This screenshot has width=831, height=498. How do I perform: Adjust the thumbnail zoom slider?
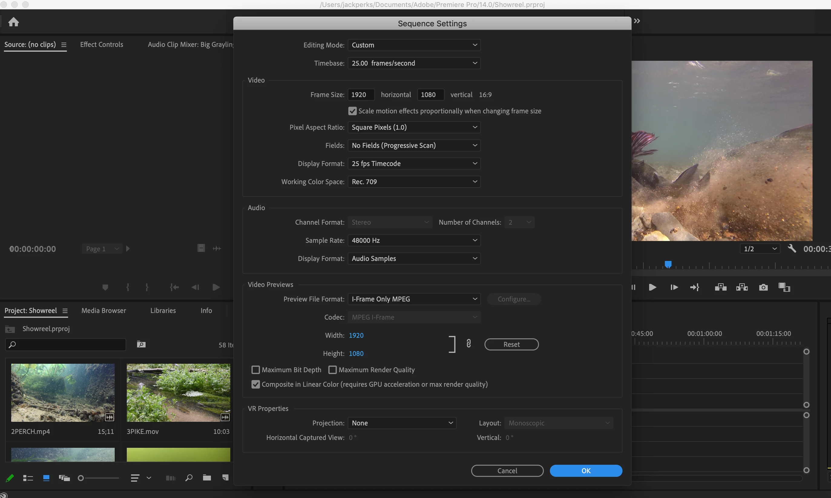click(81, 478)
